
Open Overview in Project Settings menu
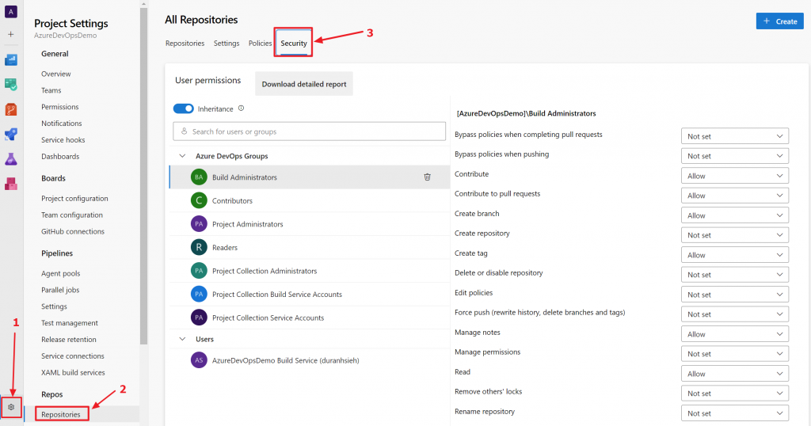[56, 74]
